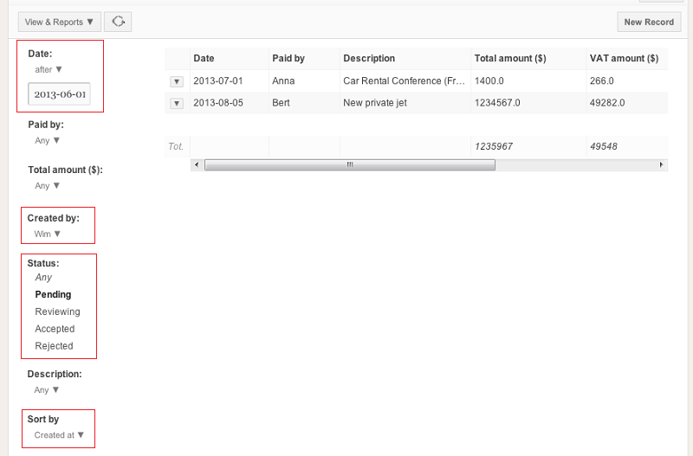The image size is (693, 456).
Task: Click the 'Total amount ($)' column header
Action: pos(528,59)
